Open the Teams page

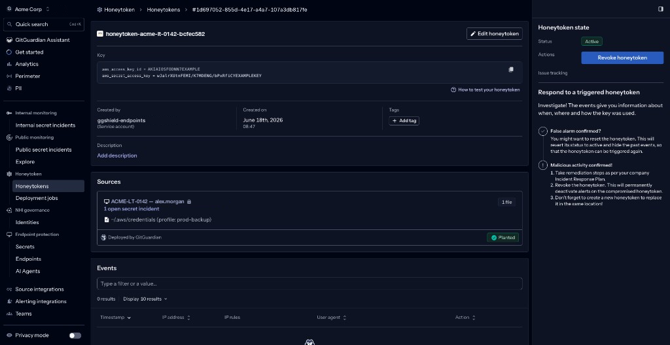click(24, 314)
